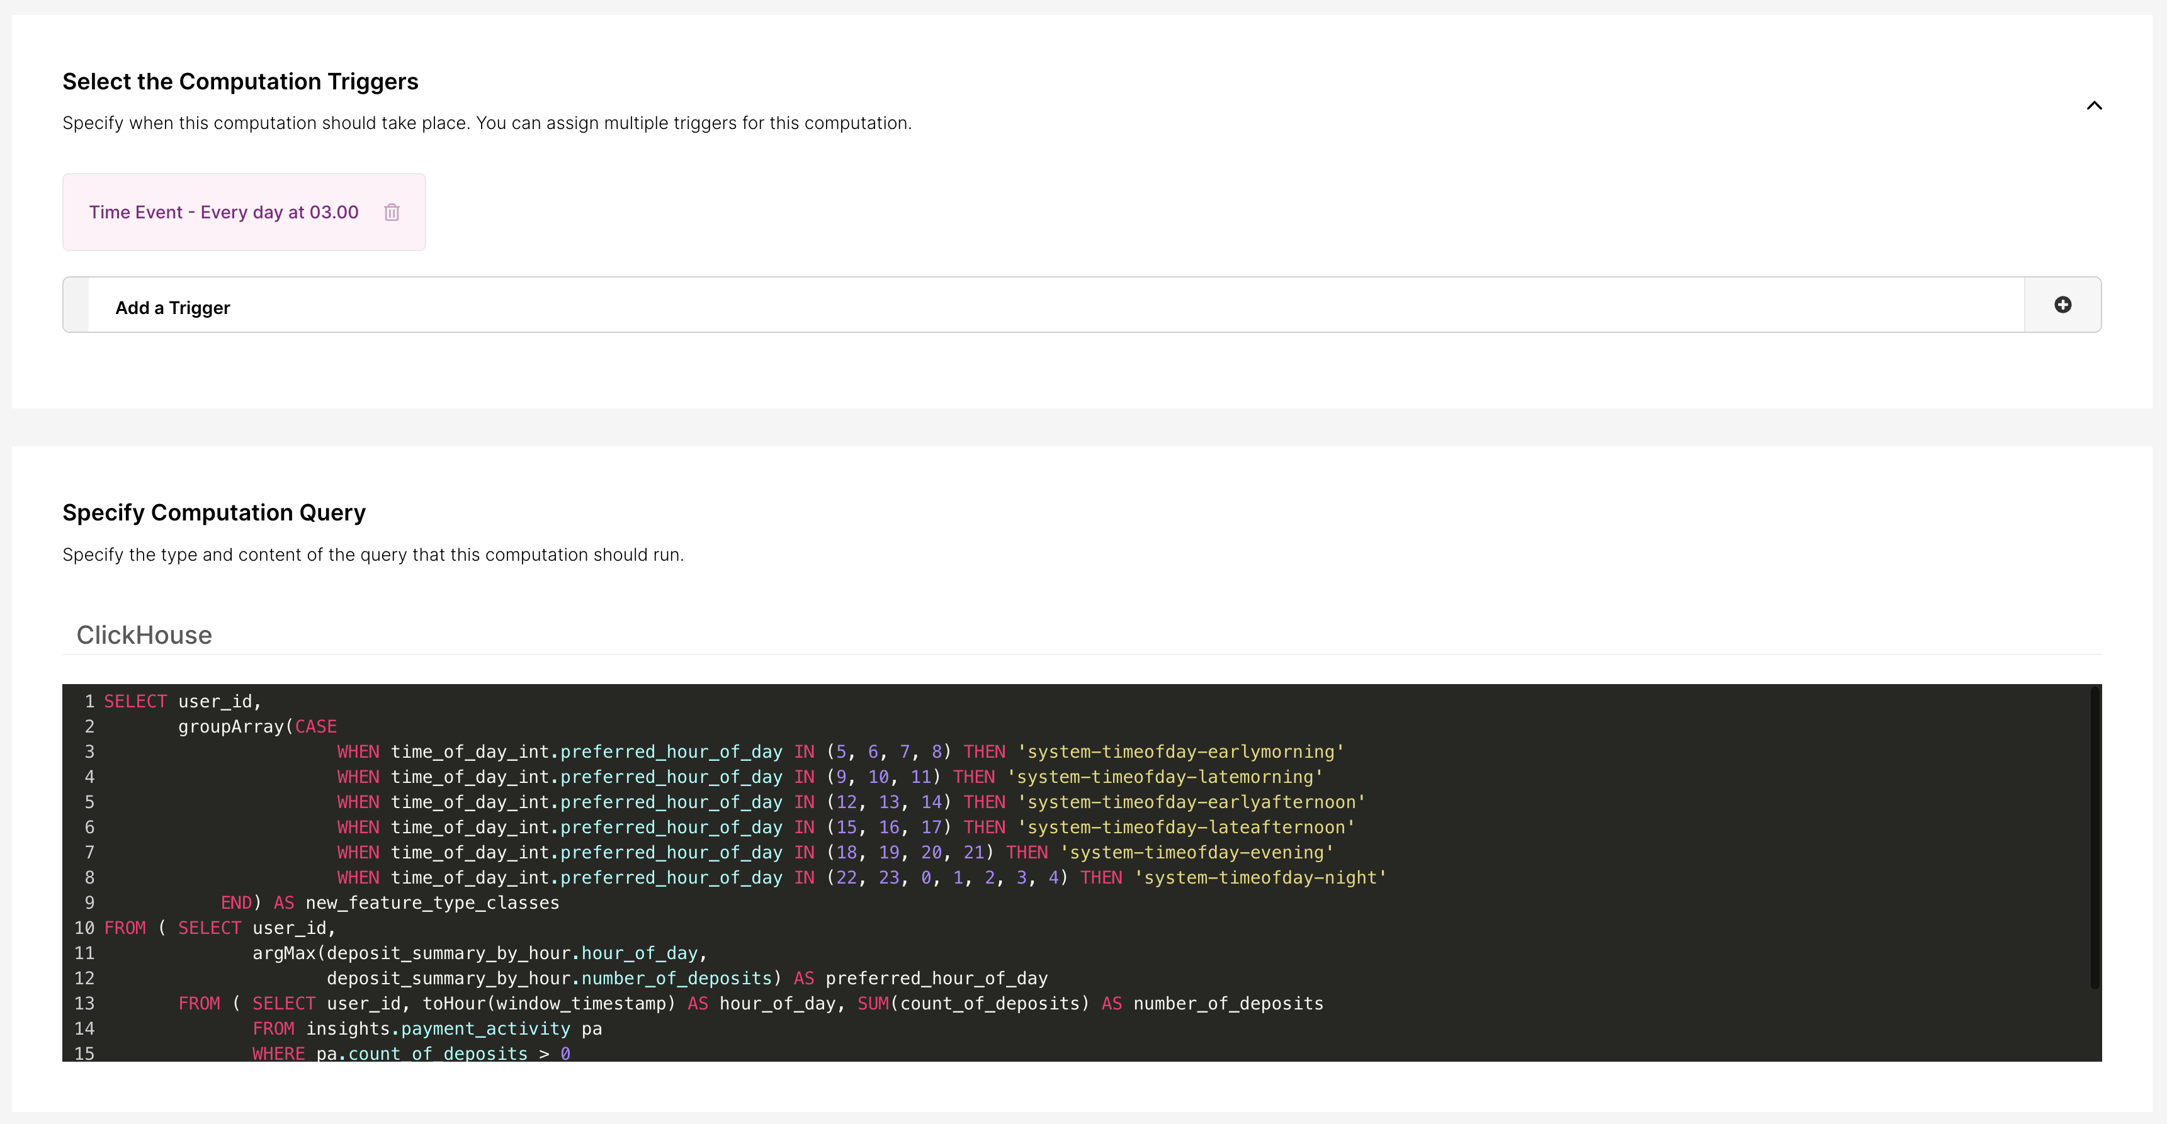Image resolution: width=2167 pixels, height=1124 pixels.
Task: Click 'Specify the type and content' description text
Action: (x=373, y=555)
